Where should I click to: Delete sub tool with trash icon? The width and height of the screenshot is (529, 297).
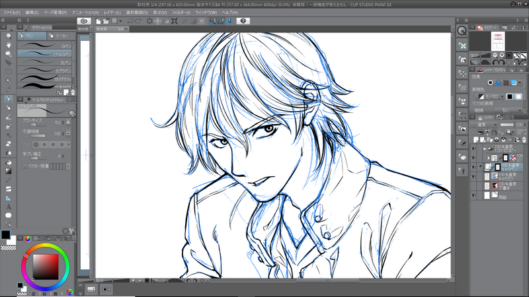[x=73, y=92]
